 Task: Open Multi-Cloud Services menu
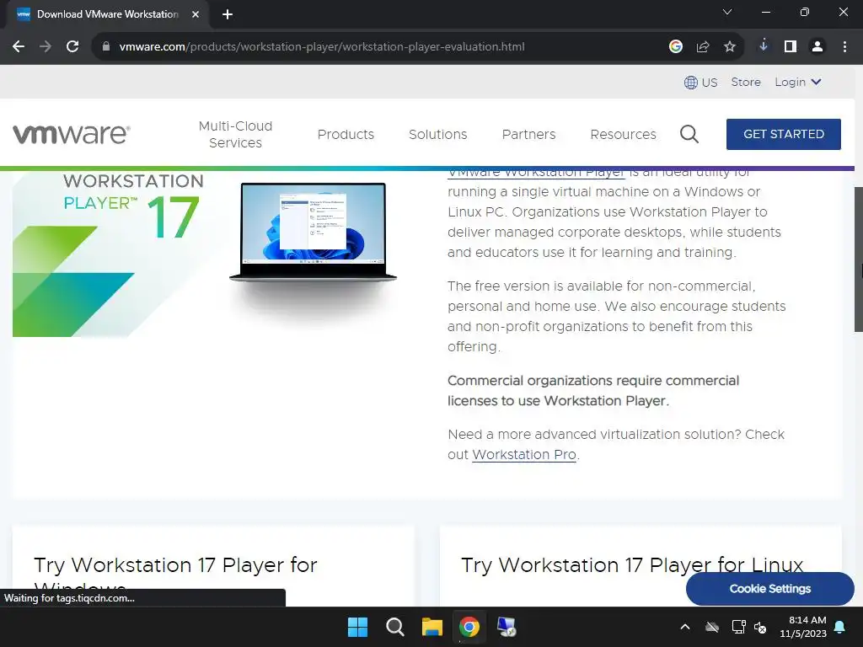(x=236, y=134)
